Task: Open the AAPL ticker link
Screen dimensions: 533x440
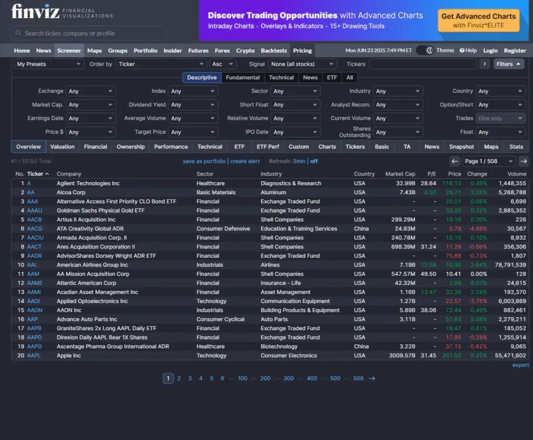Action: (34, 355)
